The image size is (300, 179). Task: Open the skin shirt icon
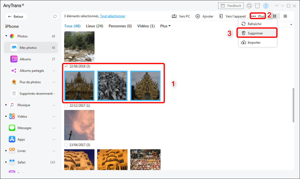pos(257,6)
